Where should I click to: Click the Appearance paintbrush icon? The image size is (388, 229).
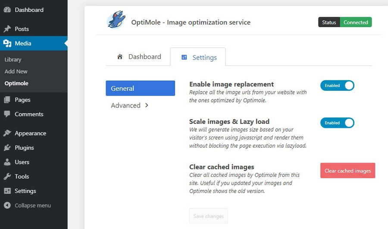coord(7,133)
